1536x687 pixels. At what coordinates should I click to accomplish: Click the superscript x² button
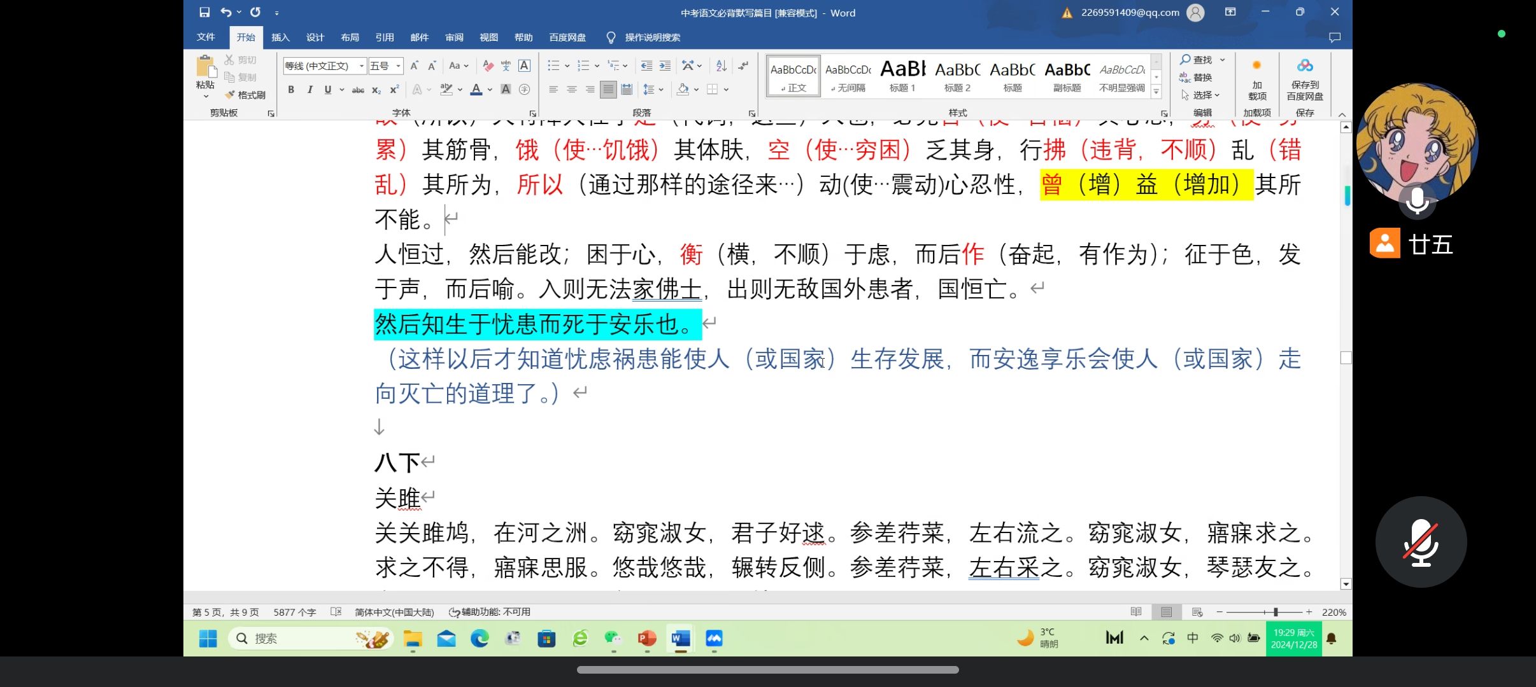pyautogui.click(x=394, y=90)
